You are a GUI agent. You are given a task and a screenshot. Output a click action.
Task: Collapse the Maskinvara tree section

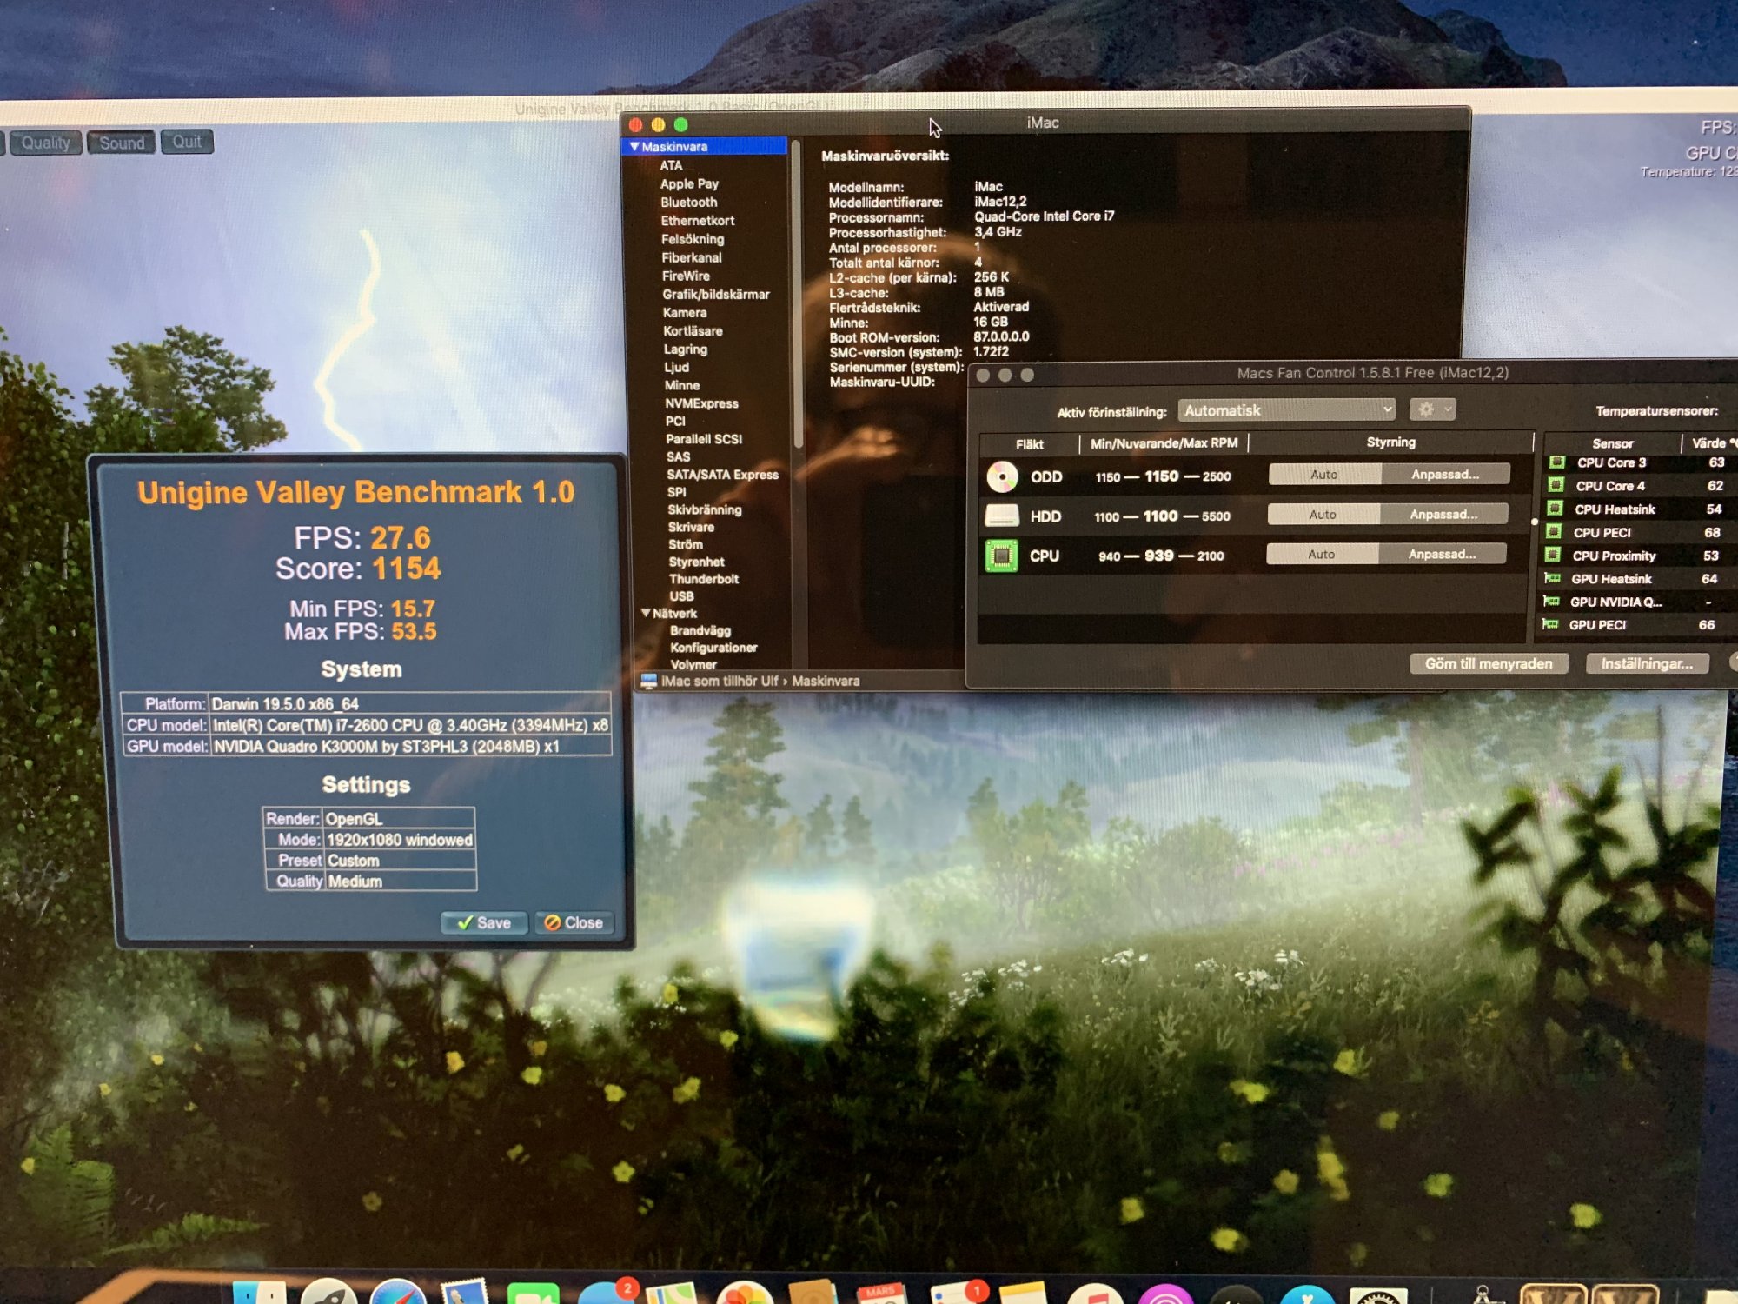(x=634, y=147)
